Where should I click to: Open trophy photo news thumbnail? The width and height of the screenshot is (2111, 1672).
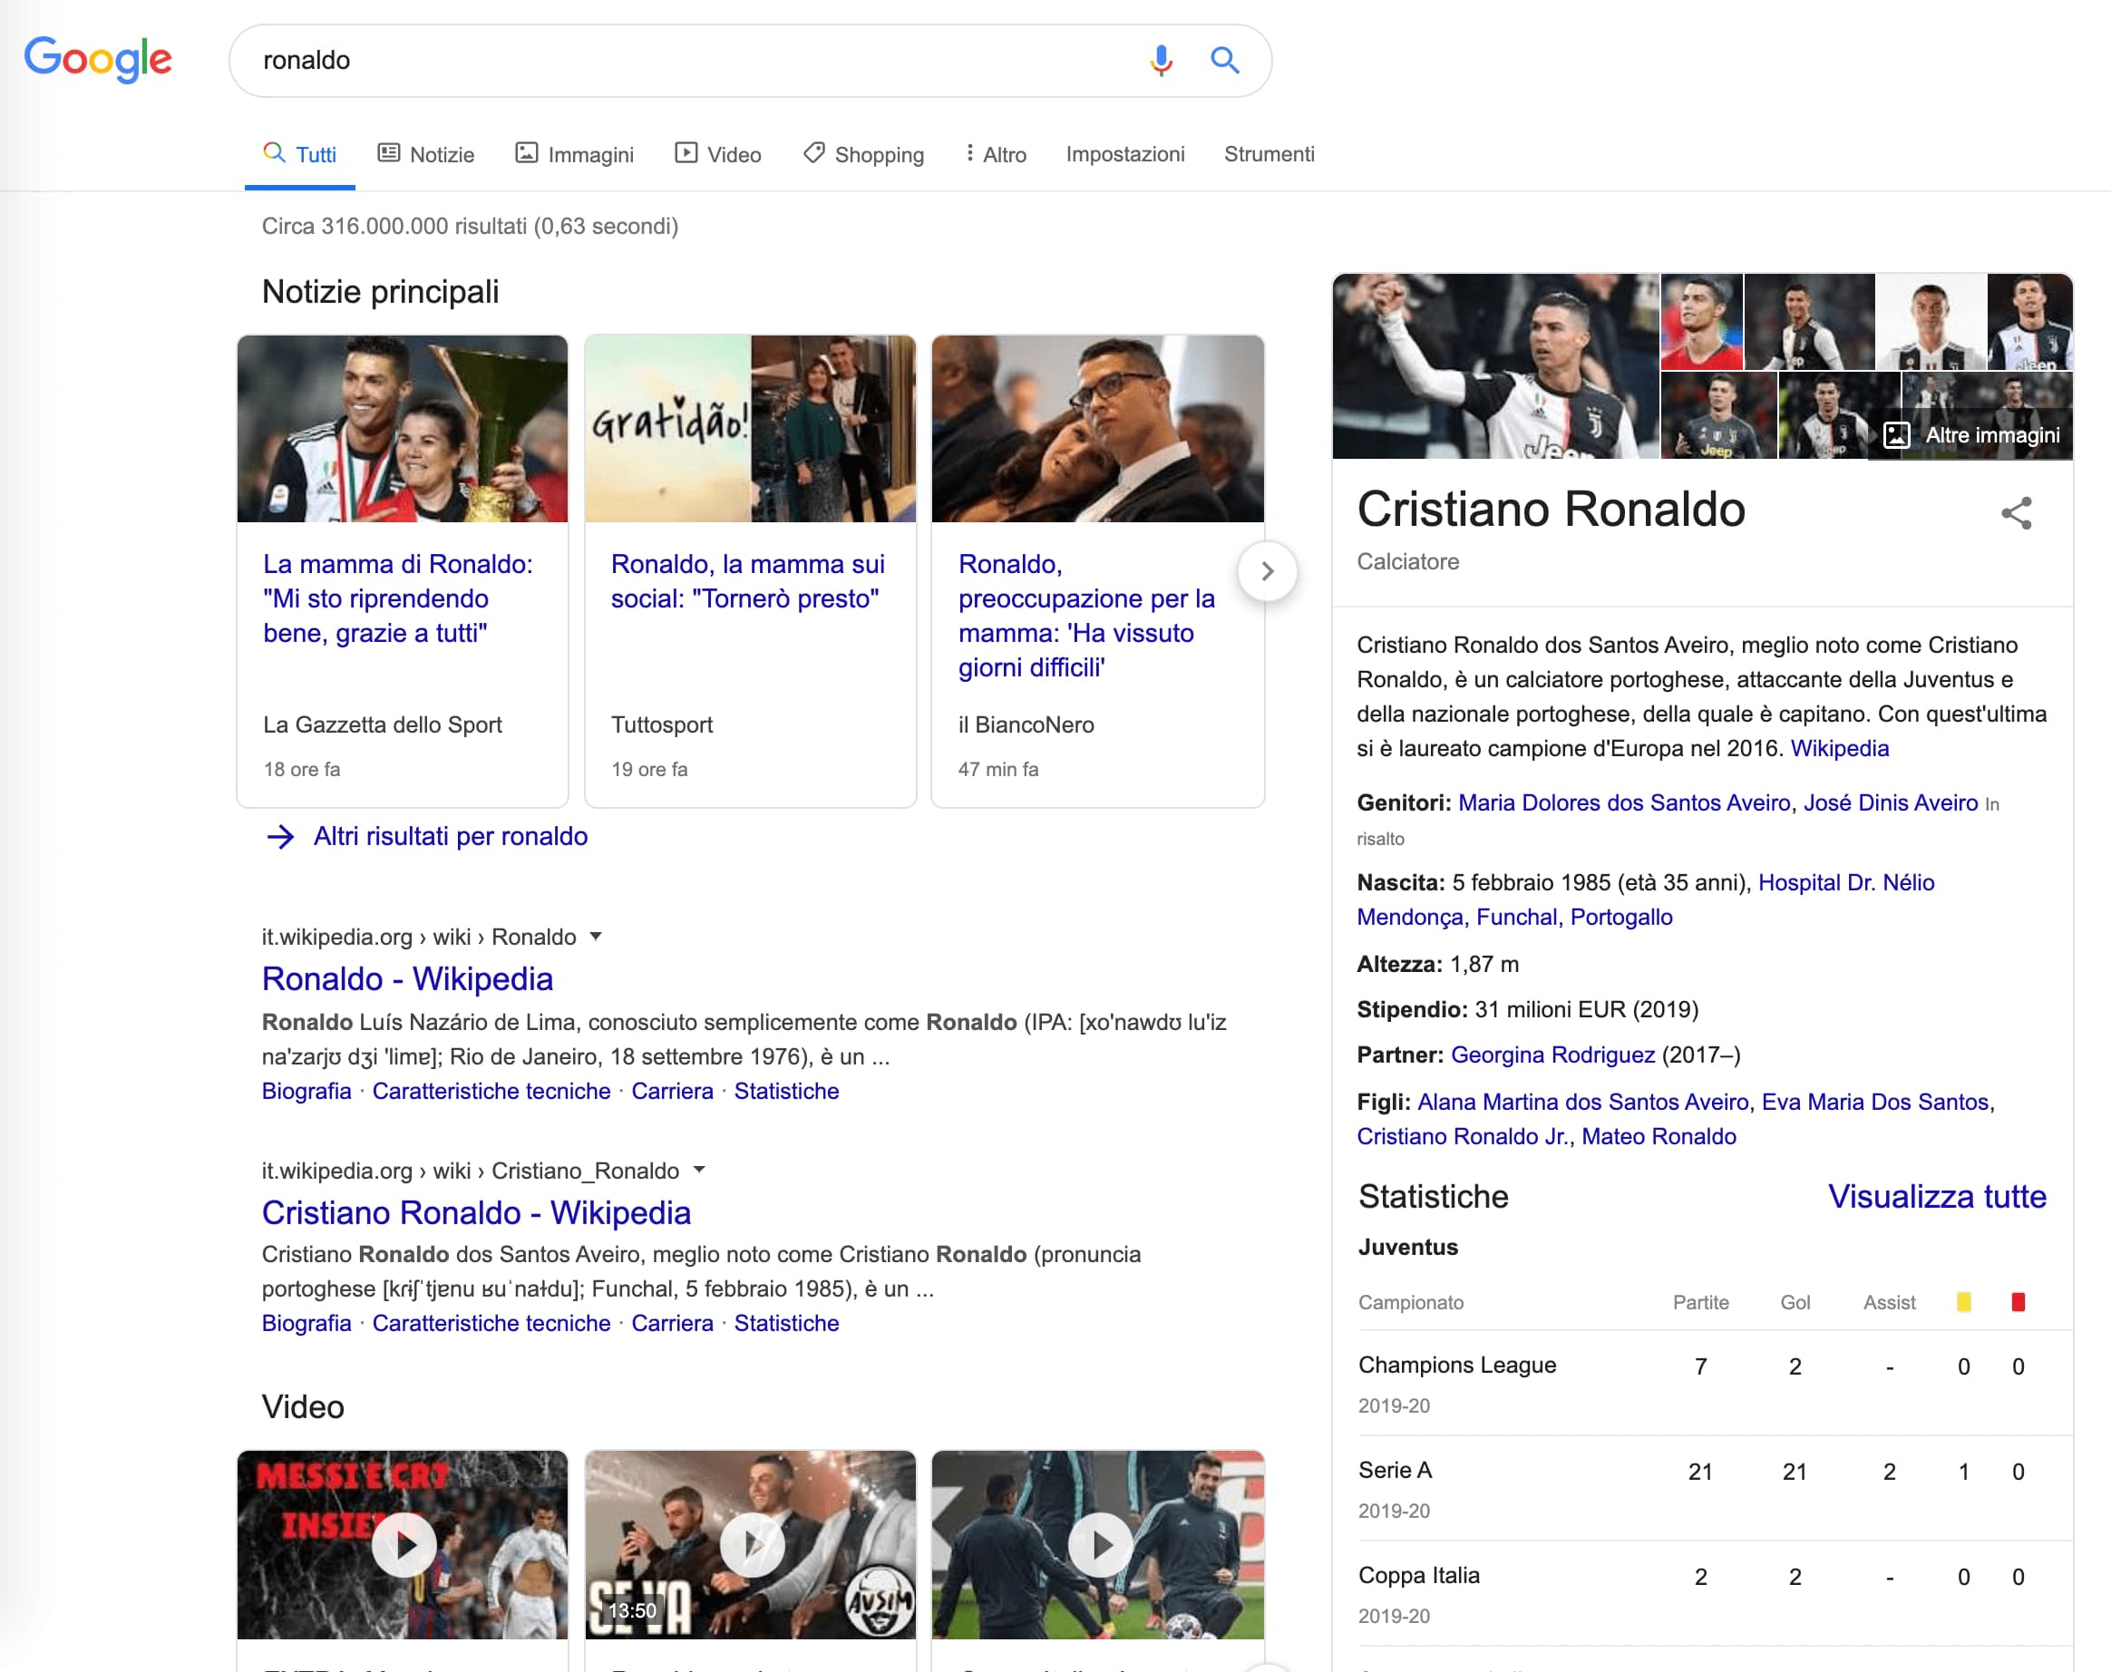pos(403,428)
